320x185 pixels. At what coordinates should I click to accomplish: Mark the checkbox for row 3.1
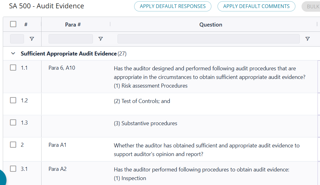click(x=13, y=169)
